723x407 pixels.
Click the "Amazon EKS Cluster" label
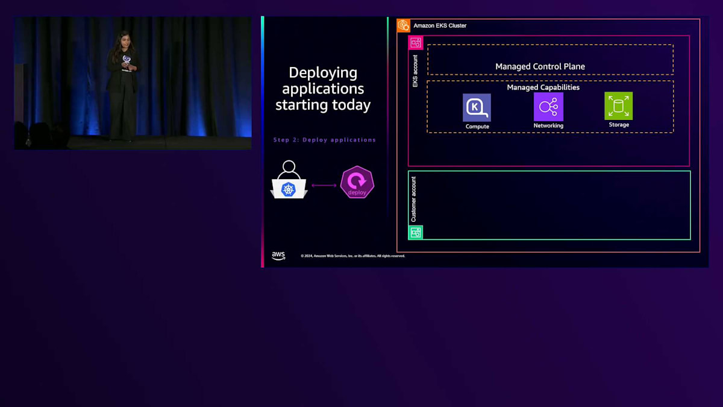(440, 26)
